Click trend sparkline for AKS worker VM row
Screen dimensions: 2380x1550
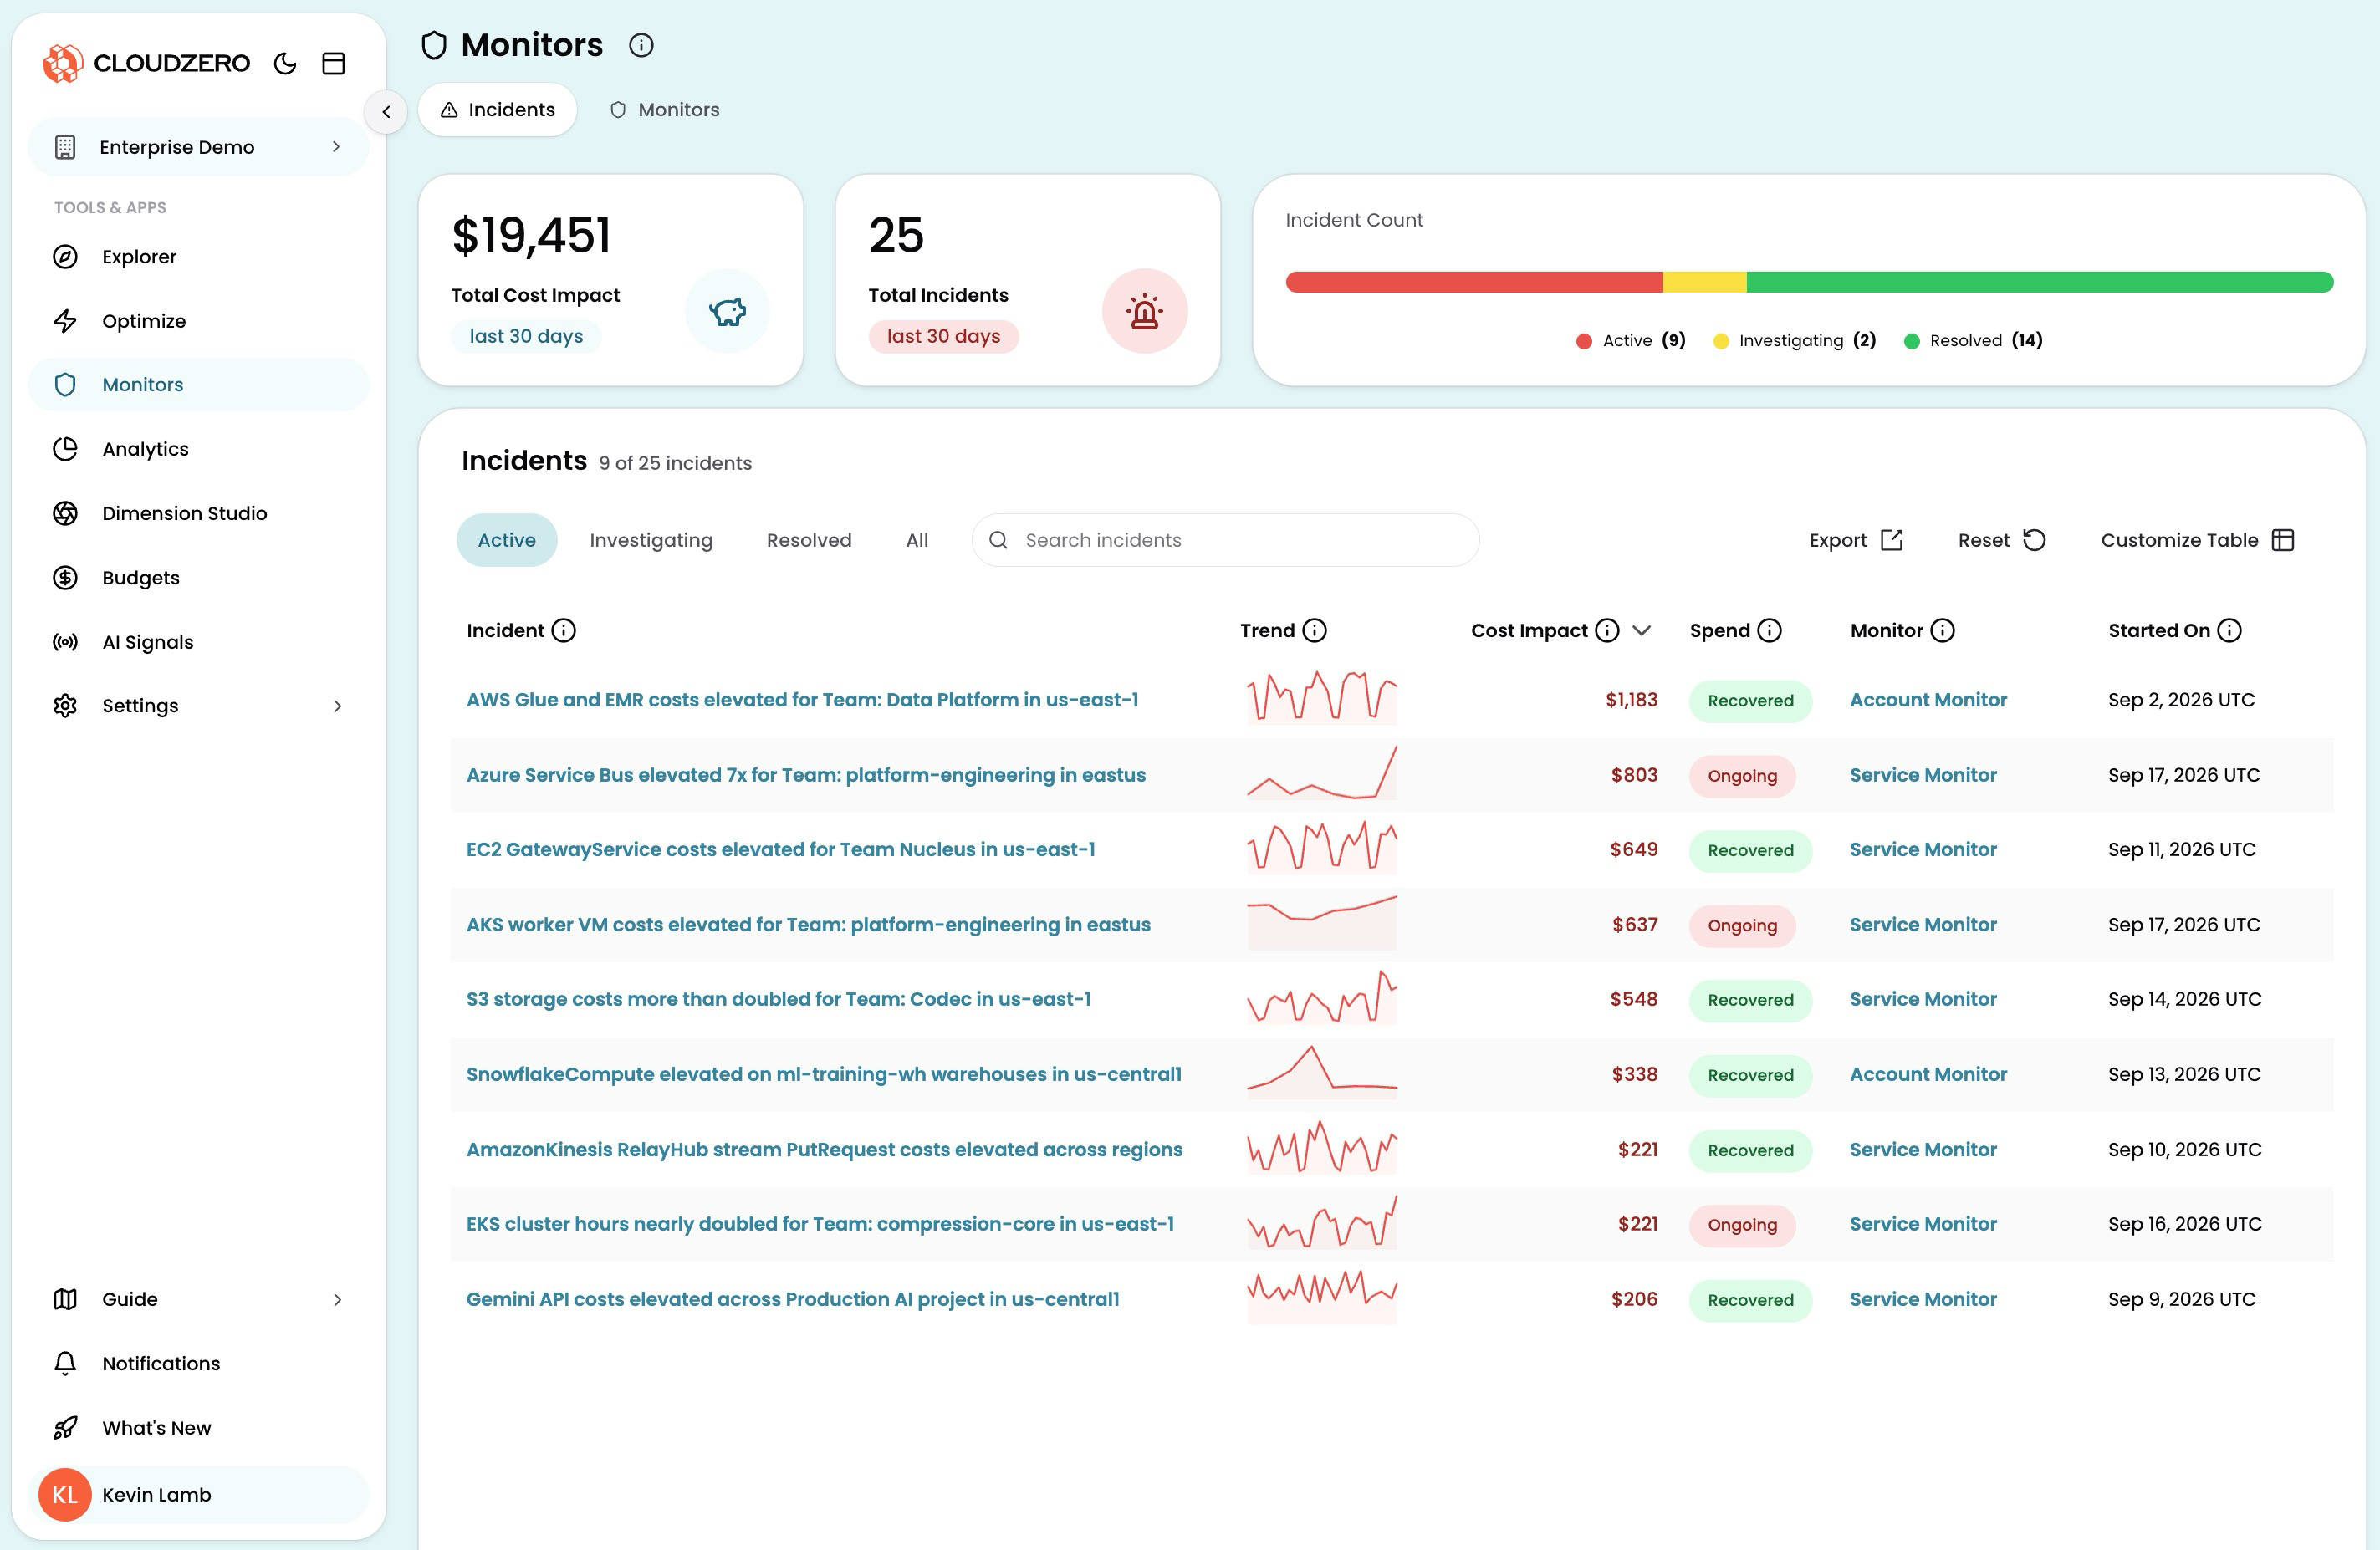pos(1322,922)
